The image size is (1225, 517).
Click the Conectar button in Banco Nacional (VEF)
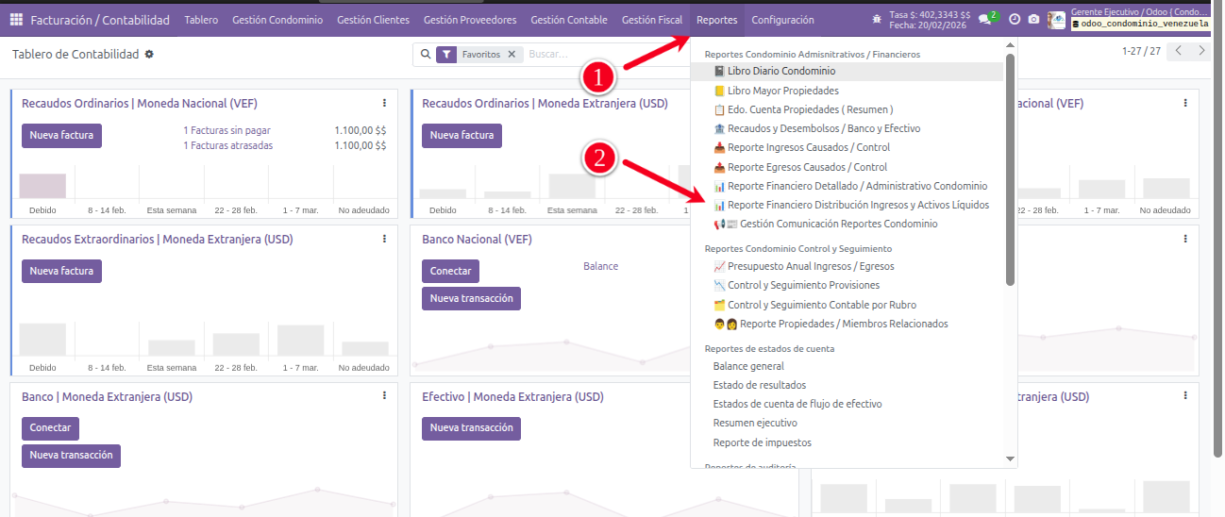coord(450,272)
